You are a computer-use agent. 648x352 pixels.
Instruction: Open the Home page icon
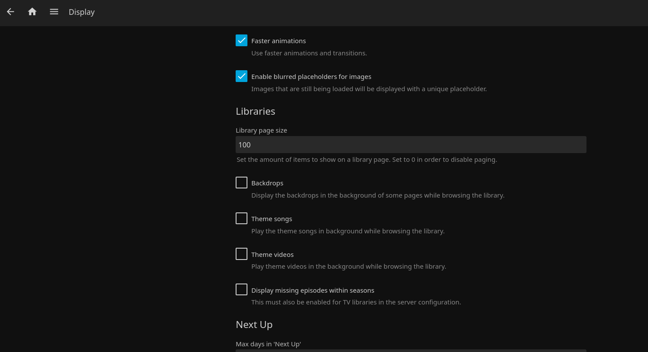tap(32, 12)
